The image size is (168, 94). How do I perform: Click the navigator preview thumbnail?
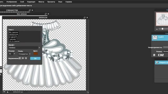point(162,19)
